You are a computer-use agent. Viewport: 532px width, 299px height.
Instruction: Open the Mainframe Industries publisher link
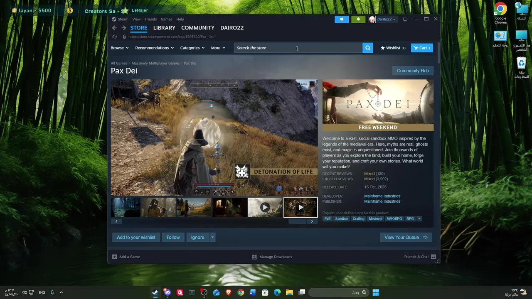coord(382,201)
